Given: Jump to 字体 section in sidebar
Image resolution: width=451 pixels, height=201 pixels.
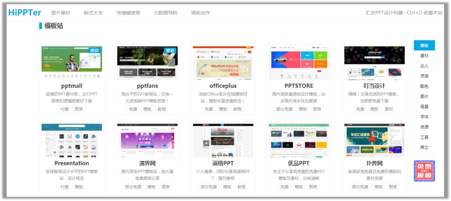Looking at the screenshot, I should point(424,117).
